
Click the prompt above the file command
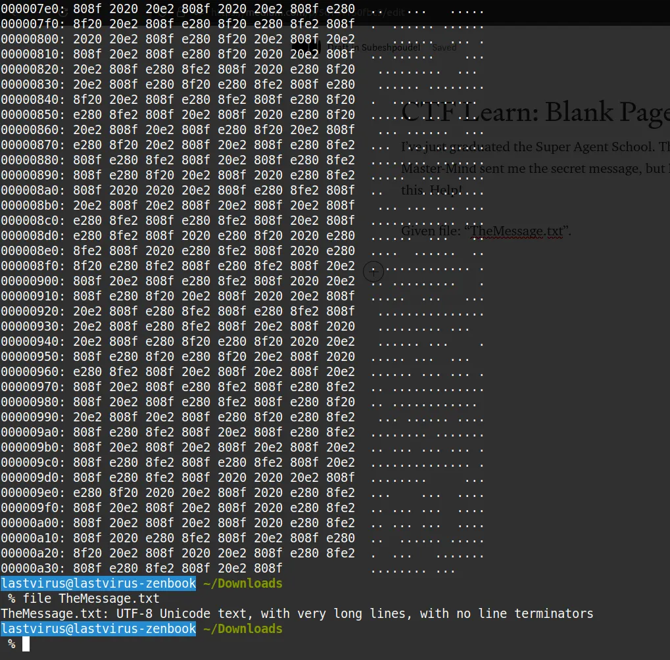pyautogui.click(x=98, y=583)
